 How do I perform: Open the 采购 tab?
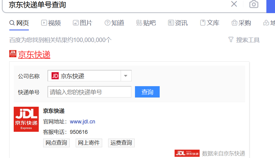coord(241,23)
